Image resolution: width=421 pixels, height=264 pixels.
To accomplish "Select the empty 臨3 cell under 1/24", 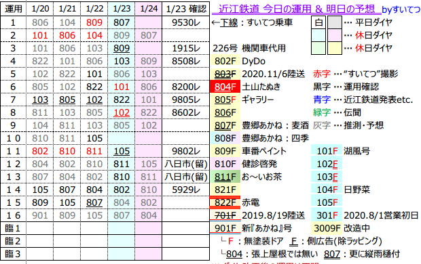I will (x=149, y=254).
